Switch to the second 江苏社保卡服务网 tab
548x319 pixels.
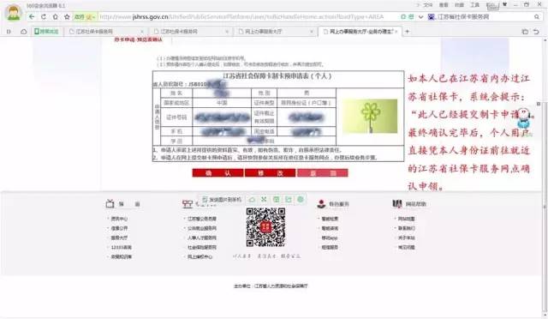(x=191, y=32)
